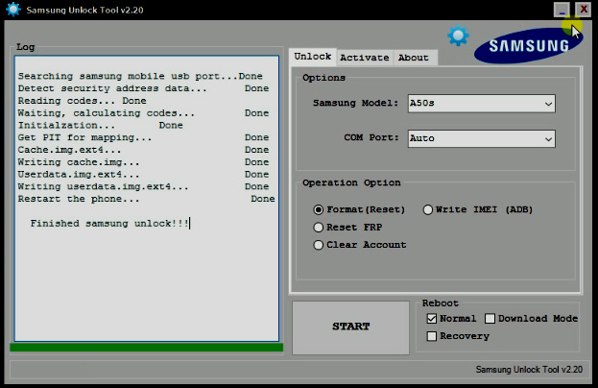Click the "COM Port:" label
The image size is (598, 388).
pyautogui.click(x=371, y=137)
